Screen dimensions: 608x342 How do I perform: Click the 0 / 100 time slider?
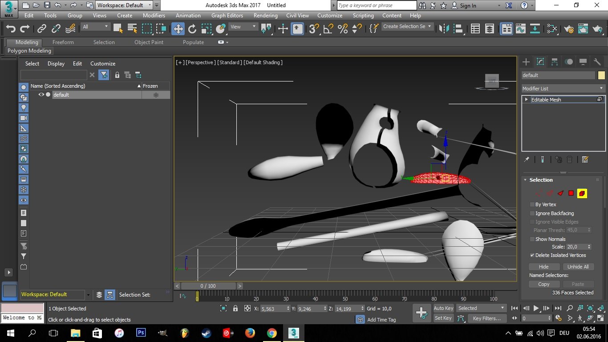(x=208, y=286)
